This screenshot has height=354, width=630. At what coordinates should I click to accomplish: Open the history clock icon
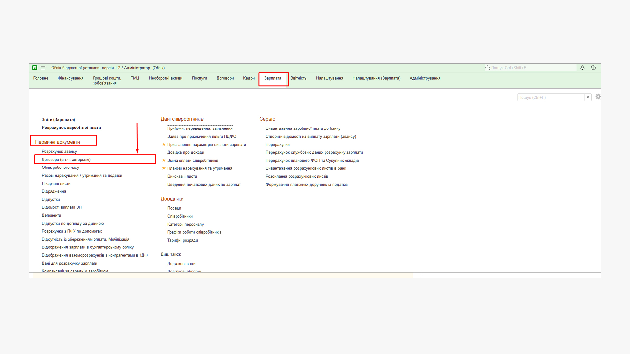click(x=593, y=68)
